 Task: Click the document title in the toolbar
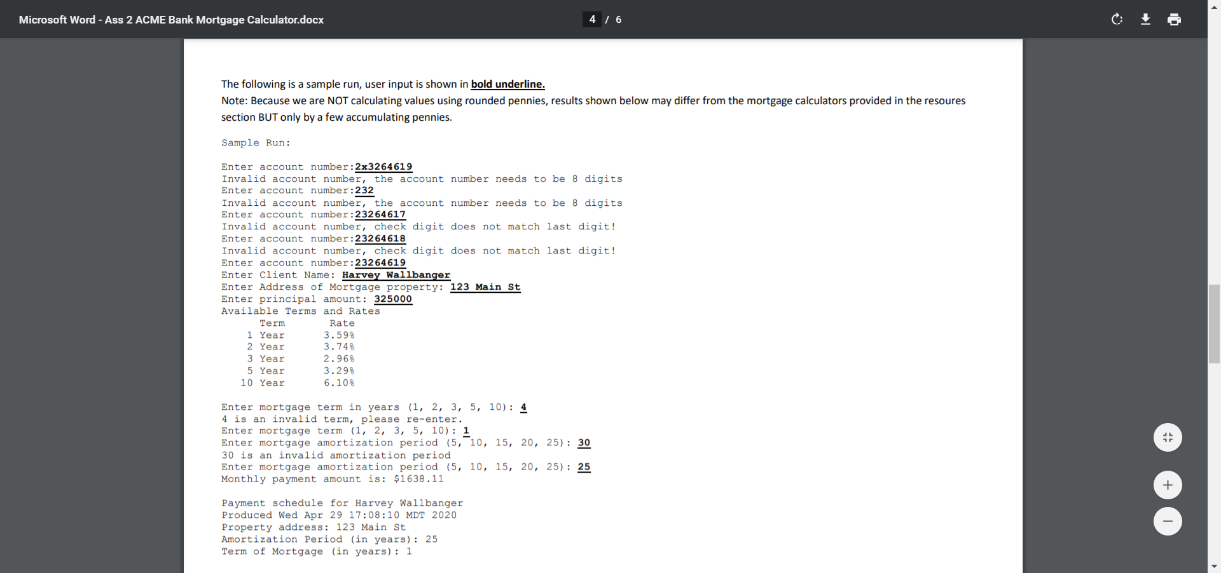point(171,20)
